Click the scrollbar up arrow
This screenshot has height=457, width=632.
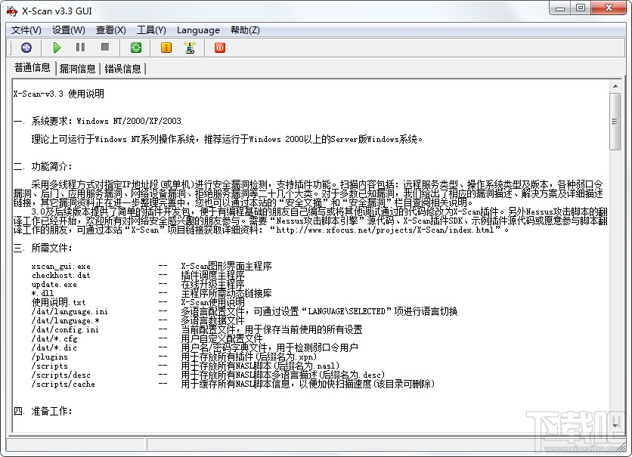tap(615, 86)
